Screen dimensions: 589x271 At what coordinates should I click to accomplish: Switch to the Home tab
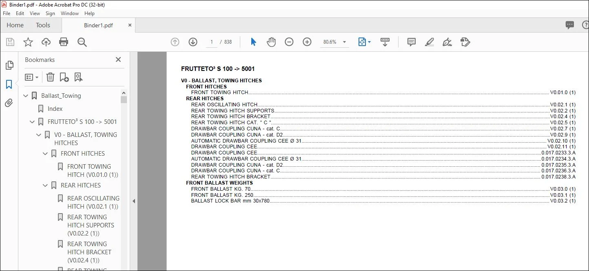click(x=15, y=25)
